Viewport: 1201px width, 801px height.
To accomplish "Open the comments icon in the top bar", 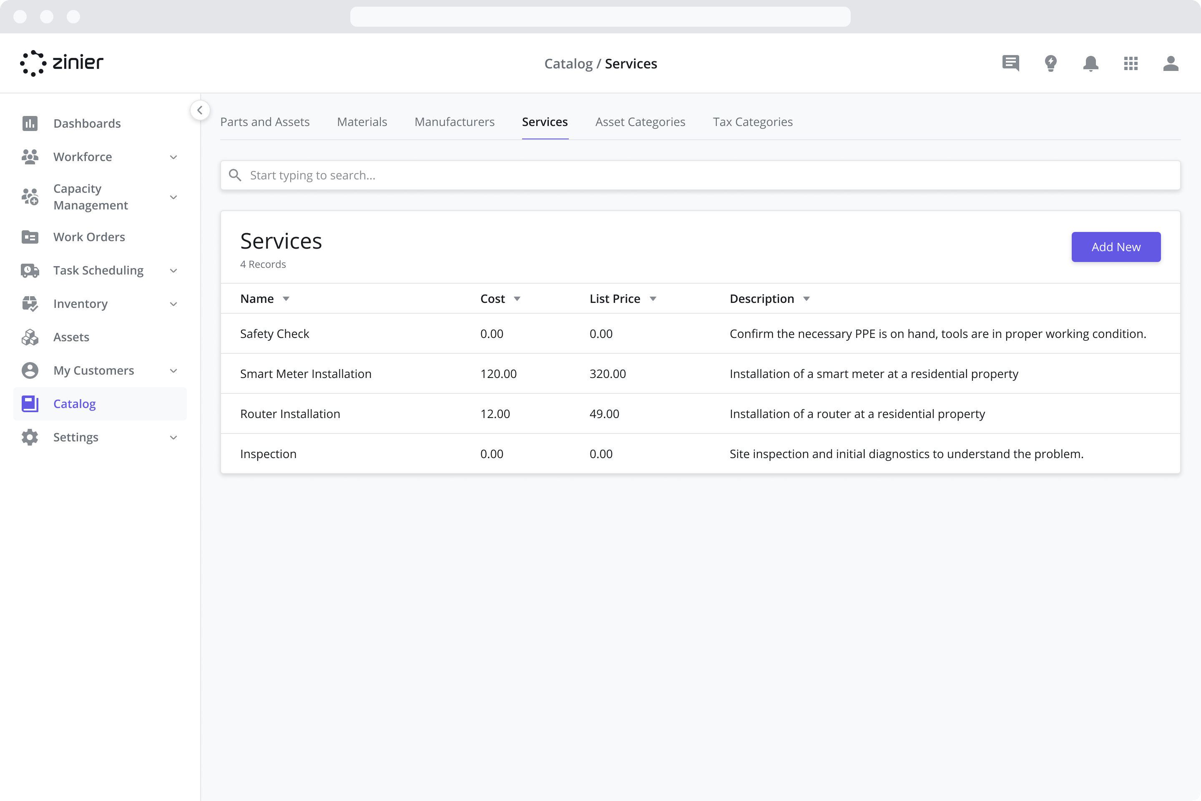I will coord(1010,63).
